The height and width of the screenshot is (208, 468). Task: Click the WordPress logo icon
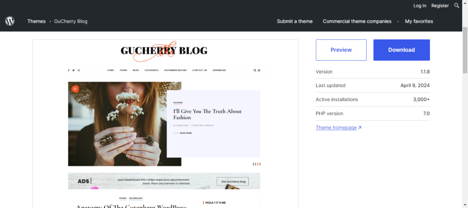click(10, 21)
